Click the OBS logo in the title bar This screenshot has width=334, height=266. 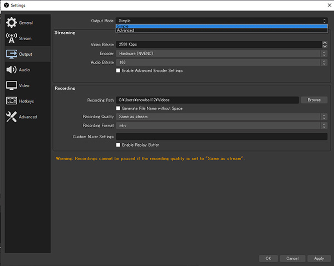point(6,5)
